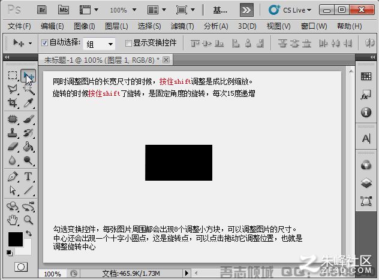The image size is (379, 280).
Task: Open the Paths panel
Action: [x=366, y=201]
